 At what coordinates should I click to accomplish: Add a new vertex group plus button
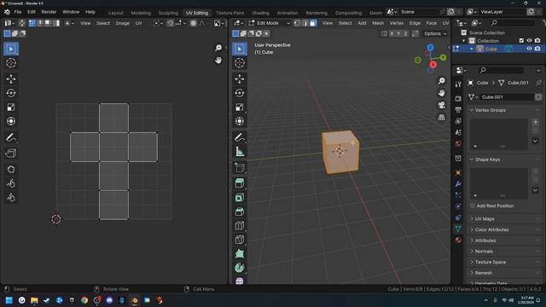(x=535, y=122)
